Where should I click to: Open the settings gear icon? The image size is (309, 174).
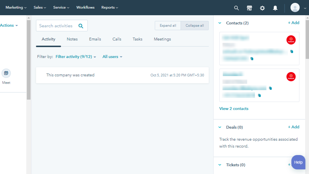(x=262, y=8)
